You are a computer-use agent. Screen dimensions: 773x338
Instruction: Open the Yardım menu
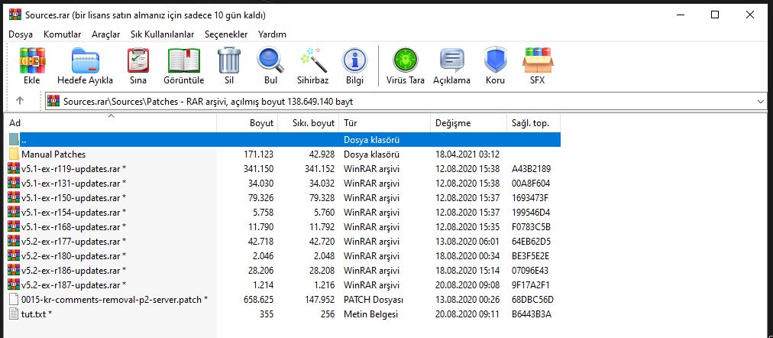click(x=272, y=34)
